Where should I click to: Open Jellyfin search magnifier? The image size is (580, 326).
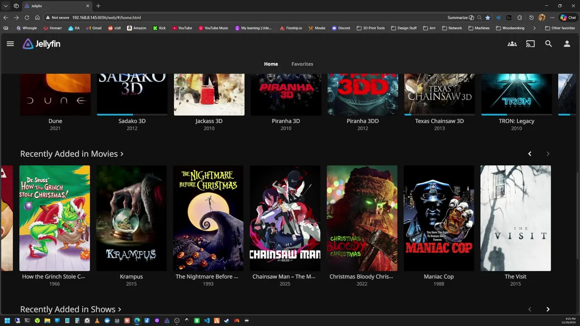[548, 44]
